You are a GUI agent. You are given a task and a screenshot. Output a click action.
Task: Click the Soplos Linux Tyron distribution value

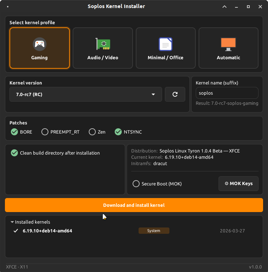200,151
